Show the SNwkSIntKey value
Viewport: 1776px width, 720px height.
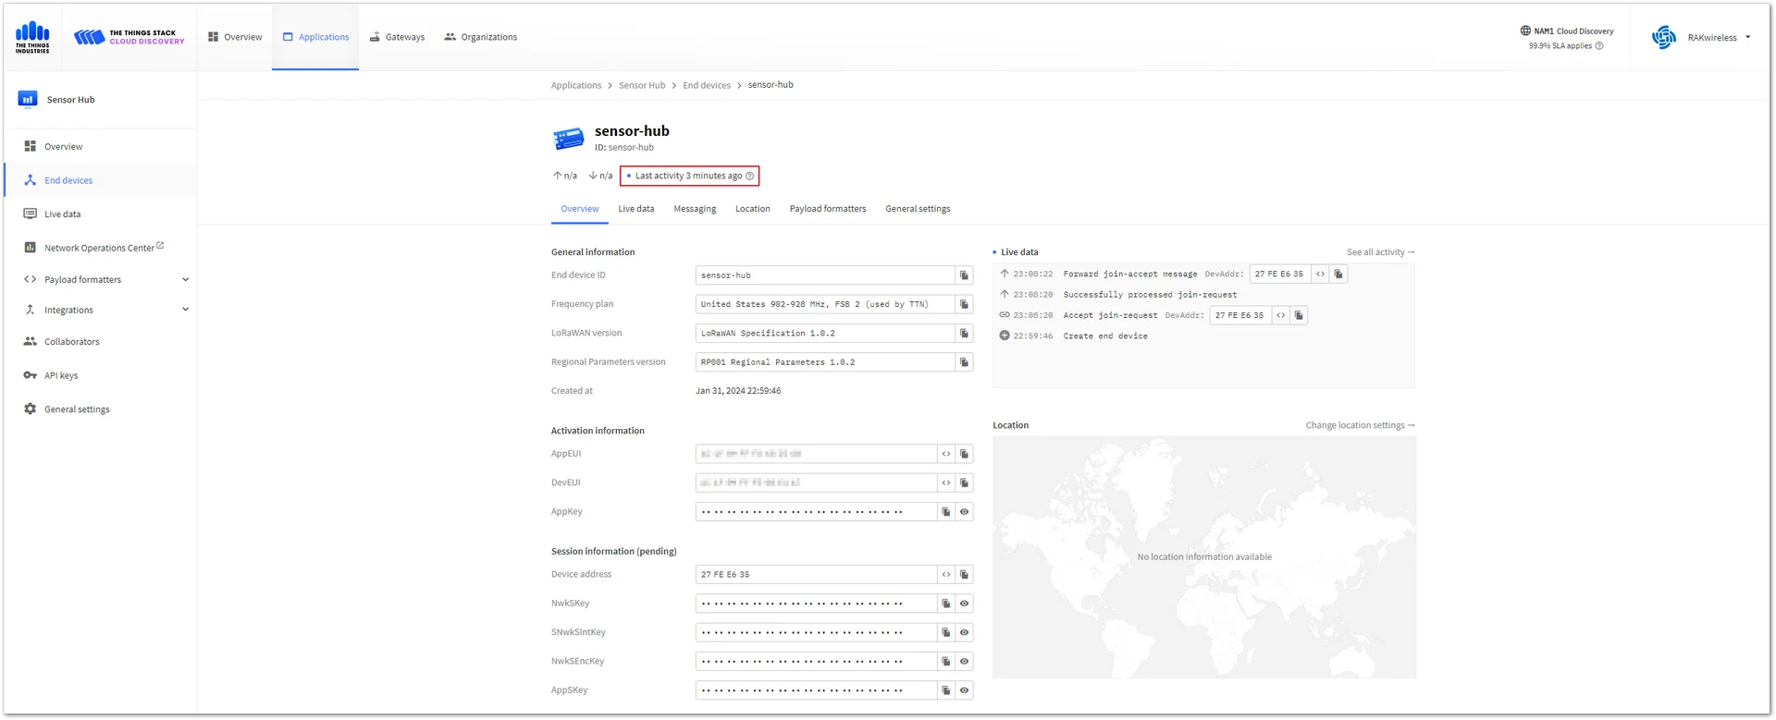[964, 633]
